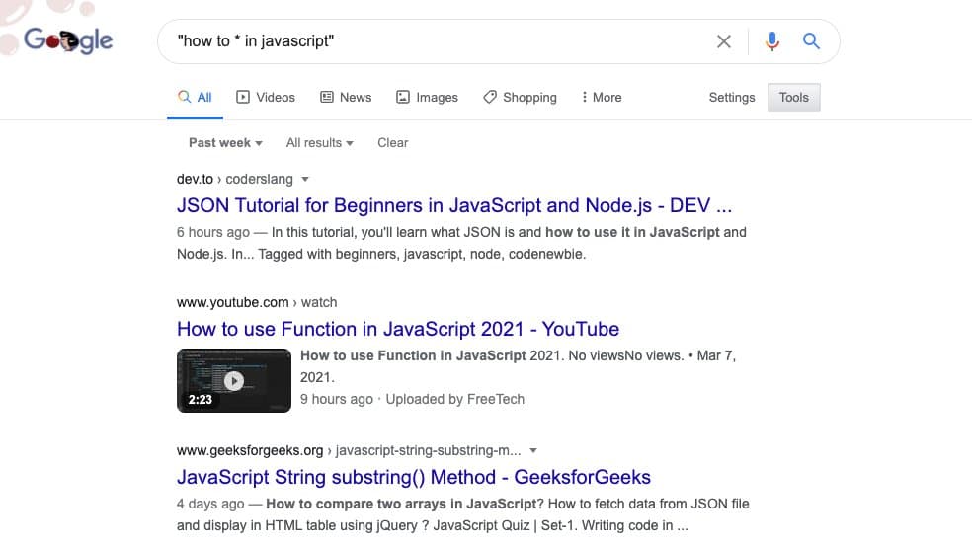
Task: Open the Videos search tab
Action: coord(266,97)
